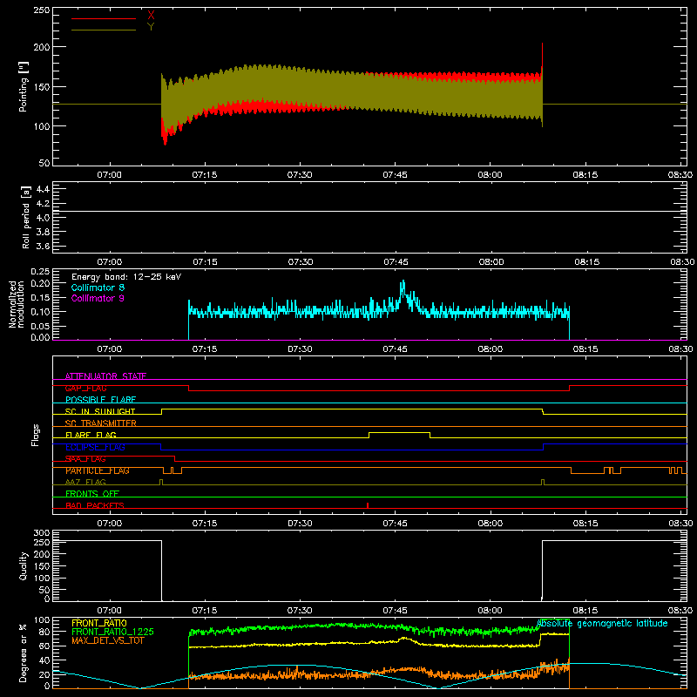
Task: Click the "SC_IN_SUNLIGHT" flag label
Action: coord(100,411)
